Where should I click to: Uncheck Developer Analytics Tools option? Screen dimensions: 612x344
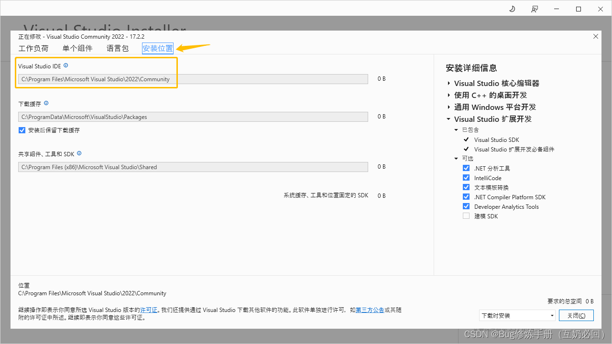466,206
